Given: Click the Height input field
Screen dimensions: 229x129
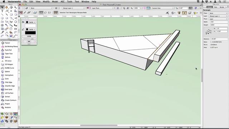Looking at the screenshot, I should pos(219,25).
